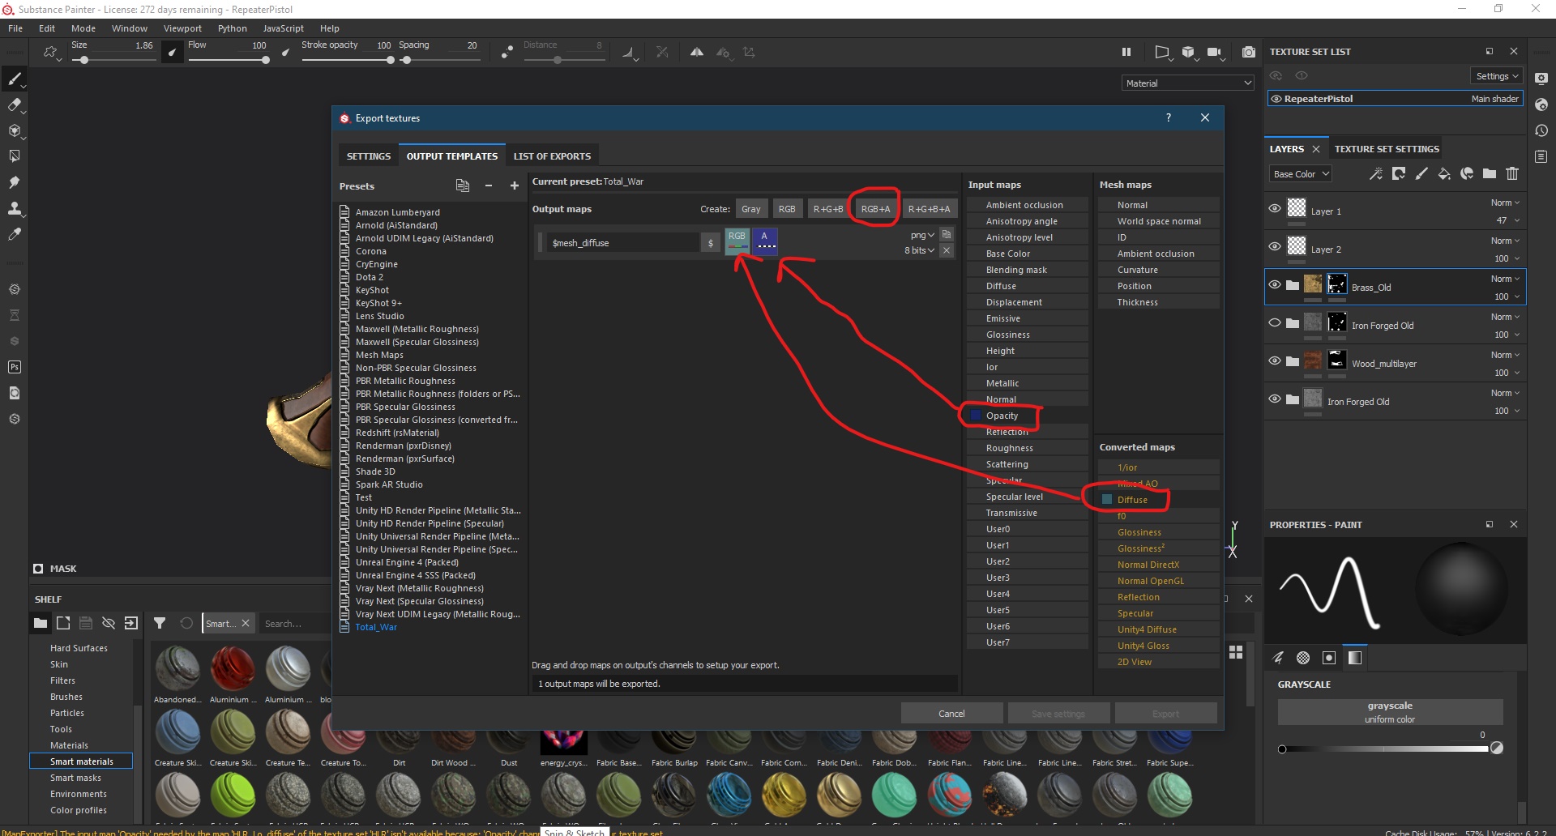Viewport: 1556px width, 836px height.
Task: Click the $ button beside output name
Action: coord(711,243)
